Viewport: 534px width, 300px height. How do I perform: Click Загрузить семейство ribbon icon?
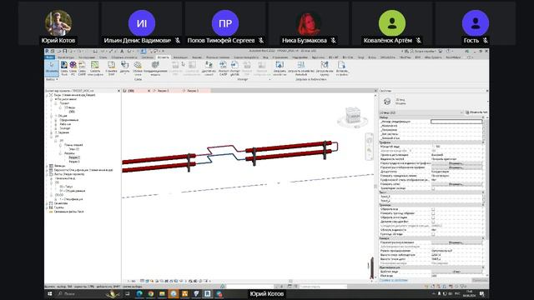point(280,67)
